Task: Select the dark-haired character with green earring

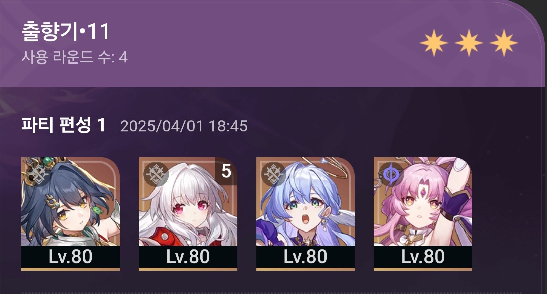Action: pos(70,202)
